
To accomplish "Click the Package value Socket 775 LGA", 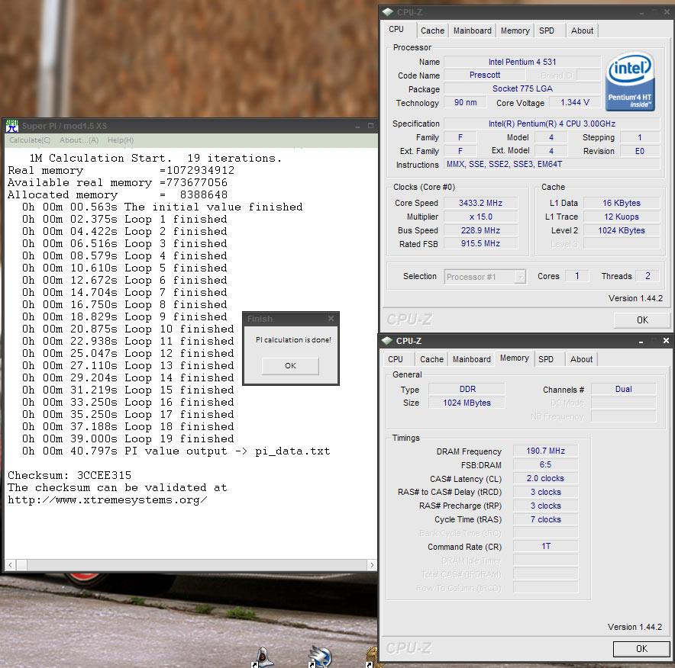I will point(522,88).
